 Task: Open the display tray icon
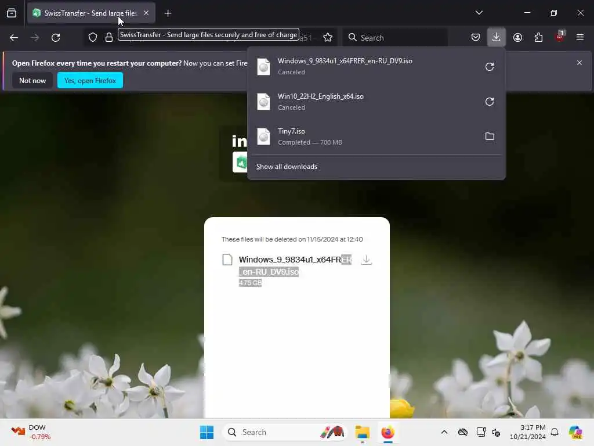(481, 432)
